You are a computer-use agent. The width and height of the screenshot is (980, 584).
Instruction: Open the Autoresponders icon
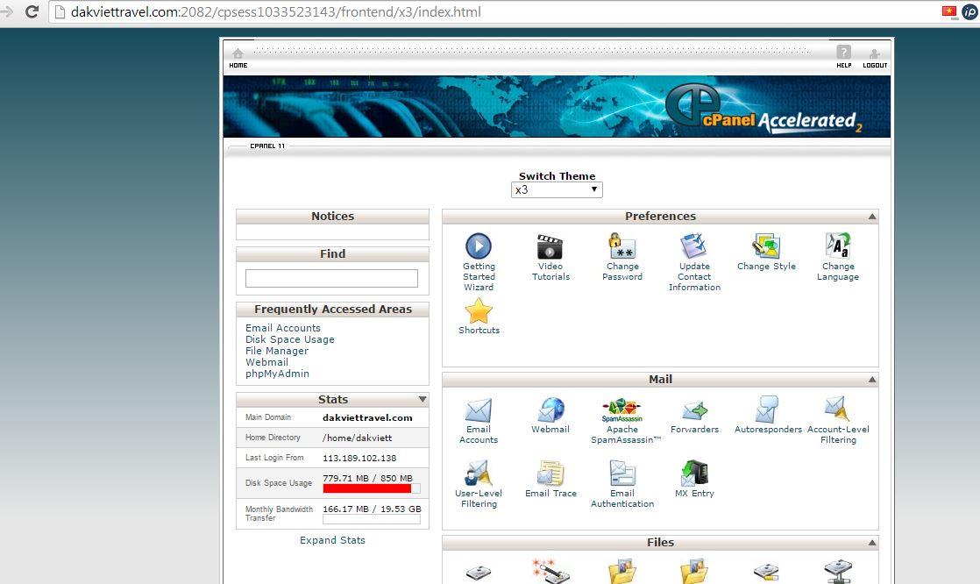tap(767, 410)
